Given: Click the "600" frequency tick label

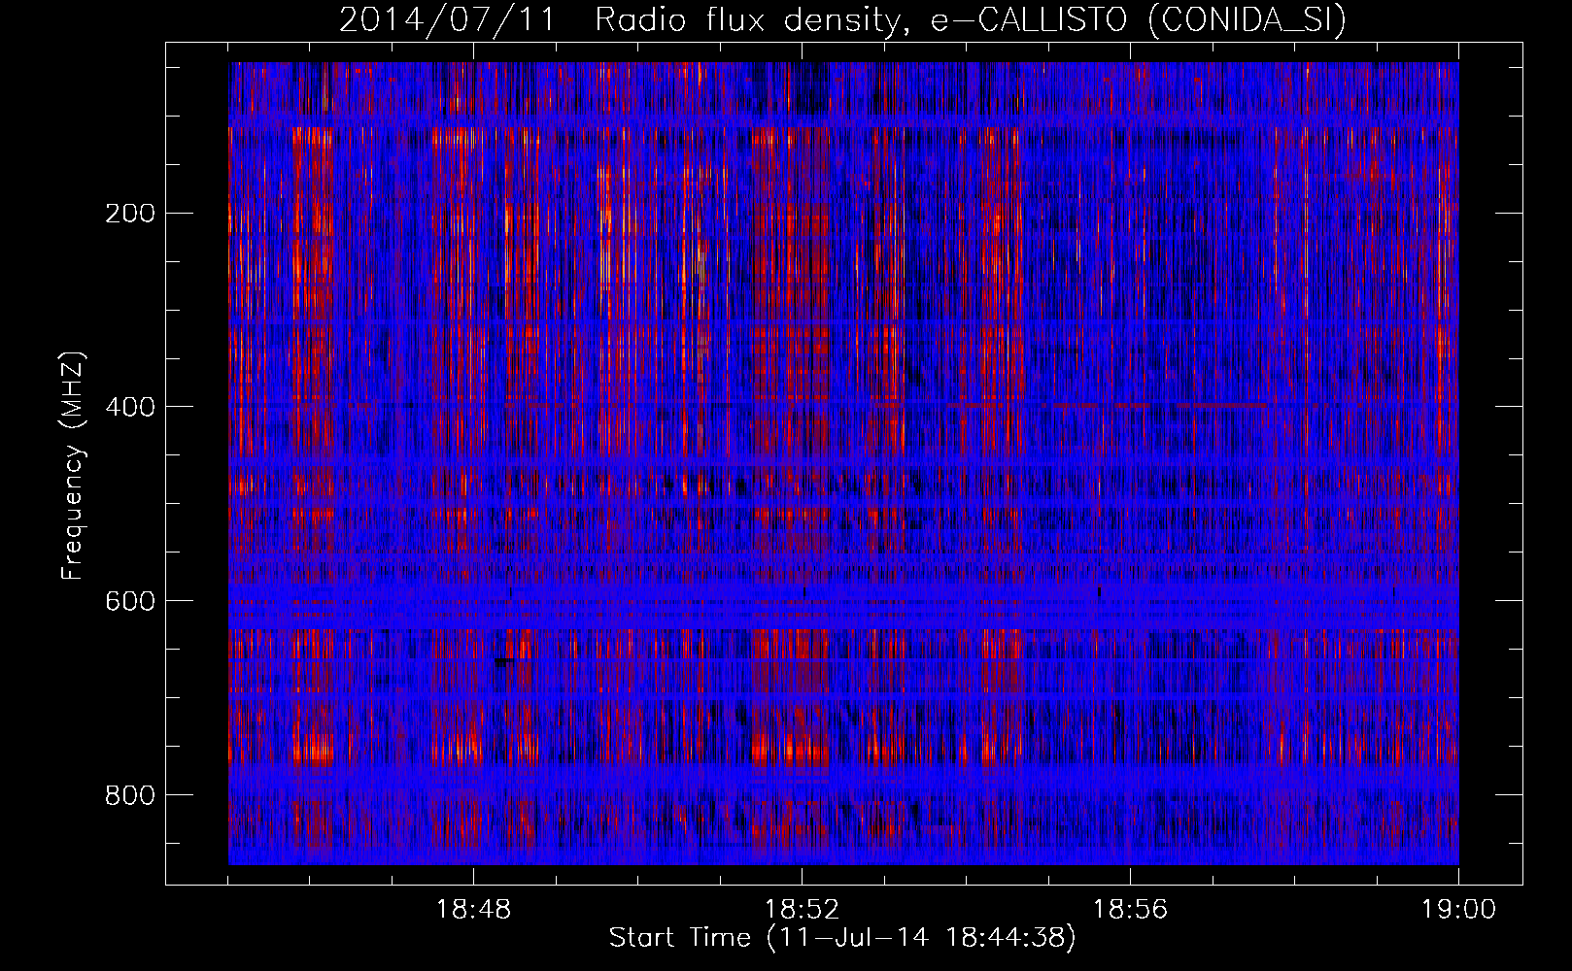Looking at the screenshot, I should pyautogui.click(x=129, y=601).
